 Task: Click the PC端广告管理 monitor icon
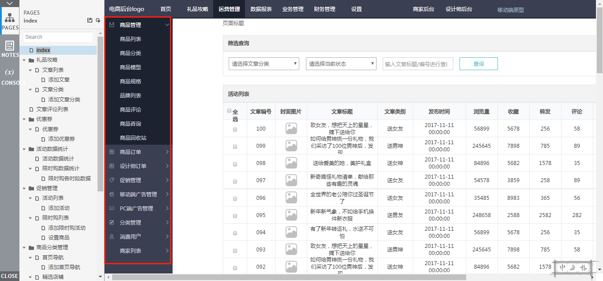(x=112, y=208)
